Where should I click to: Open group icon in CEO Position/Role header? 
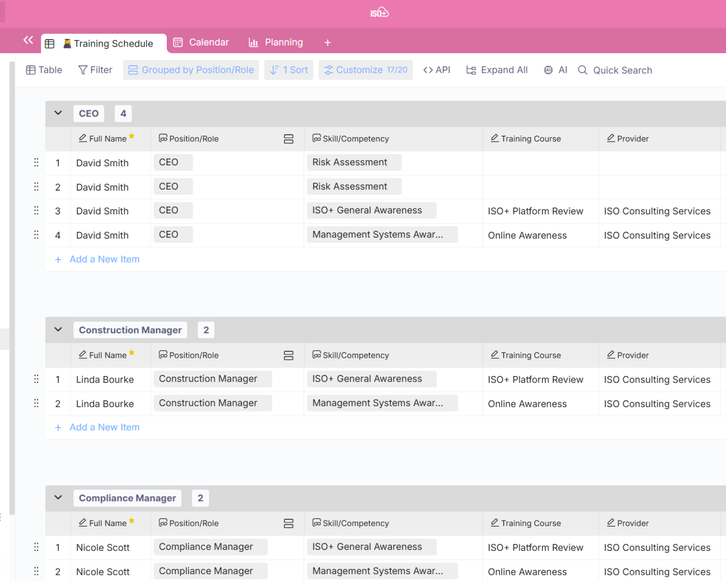[288, 139]
